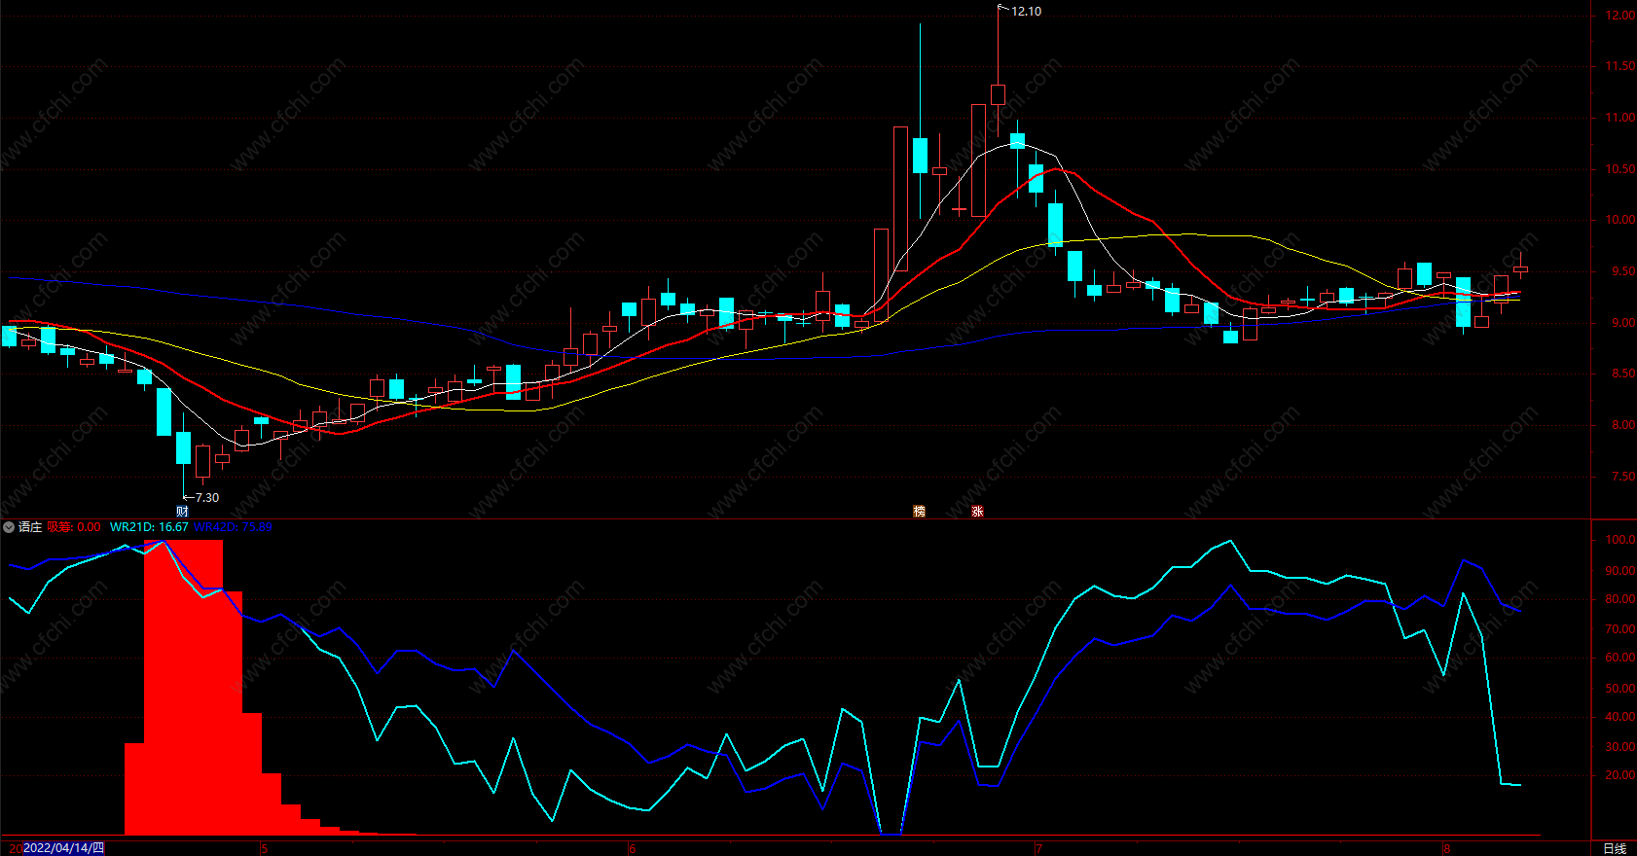
Task: Click the 涨 marker icon on chart
Action: [977, 512]
